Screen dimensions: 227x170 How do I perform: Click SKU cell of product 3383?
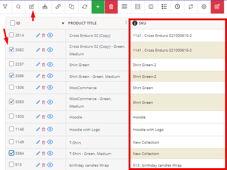(178, 102)
